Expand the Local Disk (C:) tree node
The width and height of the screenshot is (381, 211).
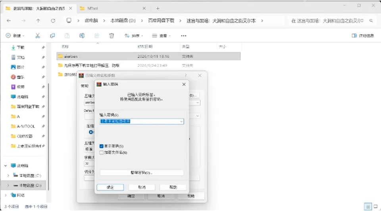(8, 176)
